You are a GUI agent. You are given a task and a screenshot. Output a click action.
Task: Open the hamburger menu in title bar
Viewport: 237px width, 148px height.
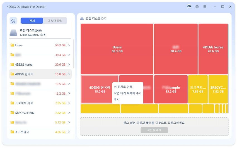tap(205, 6)
